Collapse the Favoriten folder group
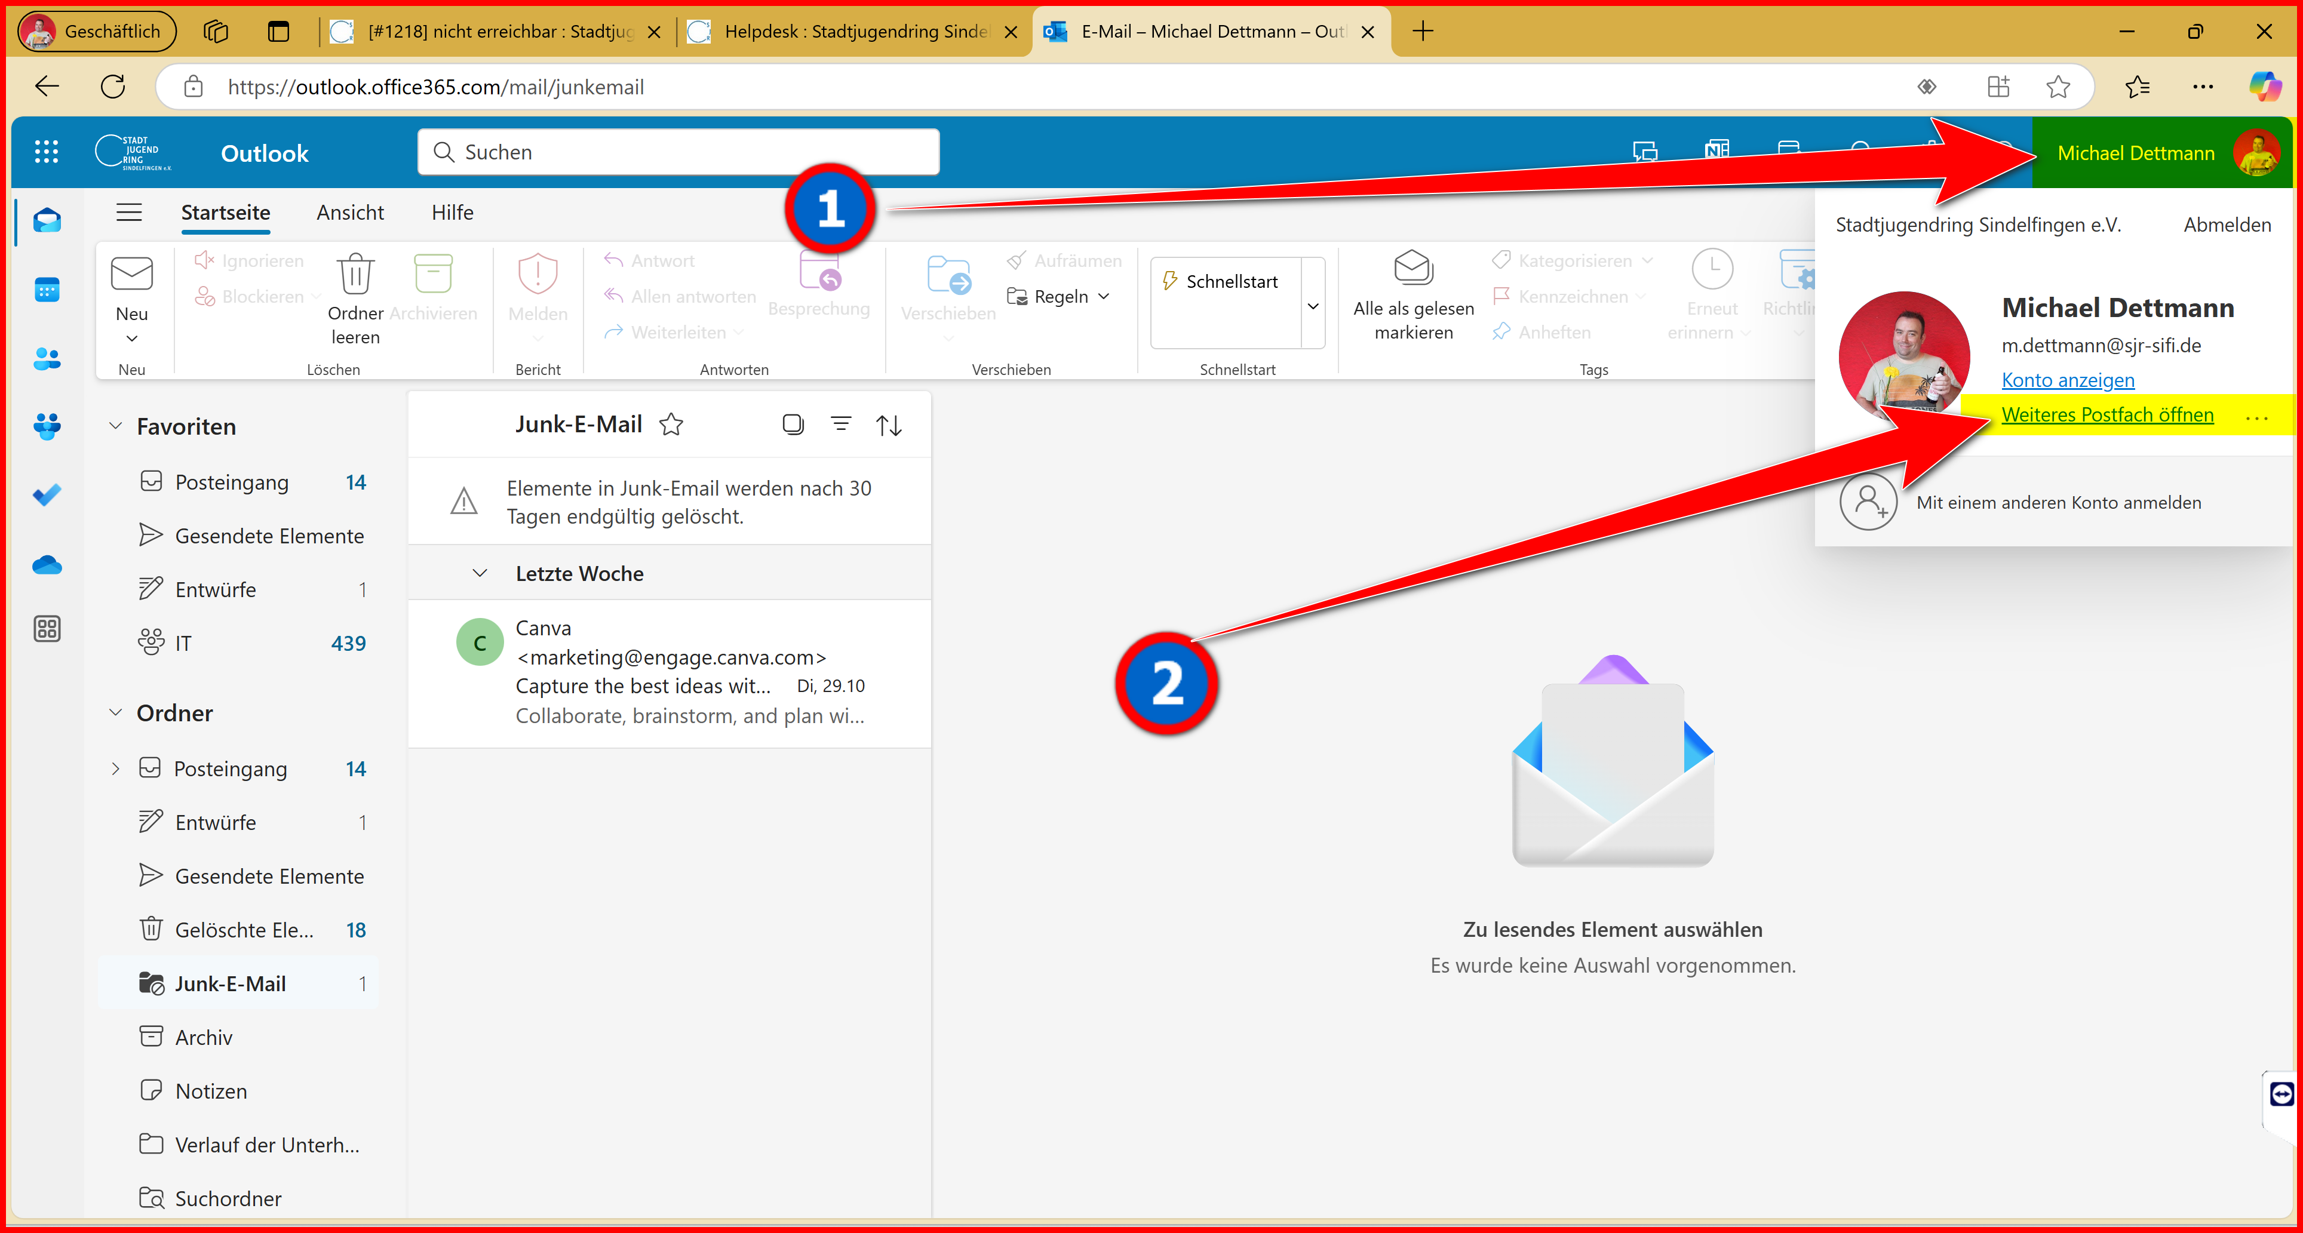This screenshot has height=1233, width=2303. [x=115, y=426]
